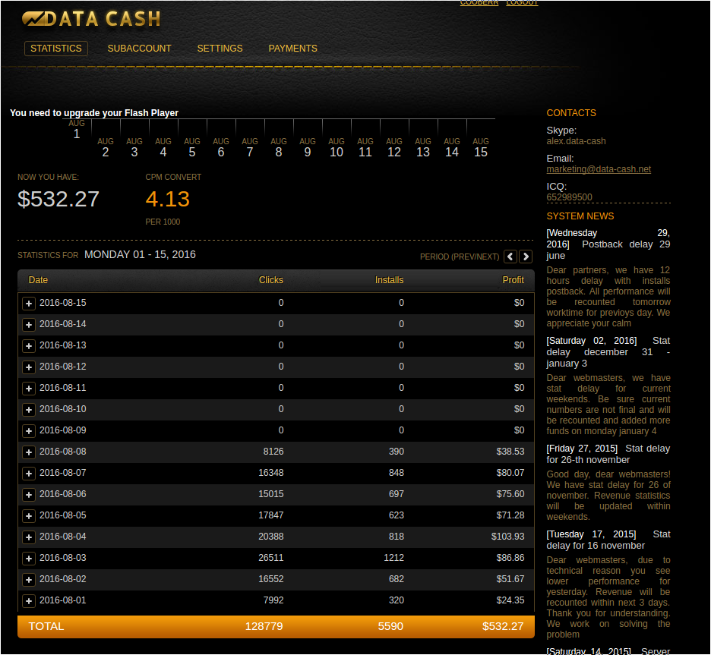
Task: Click the Installs column header
Action: (389, 280)
